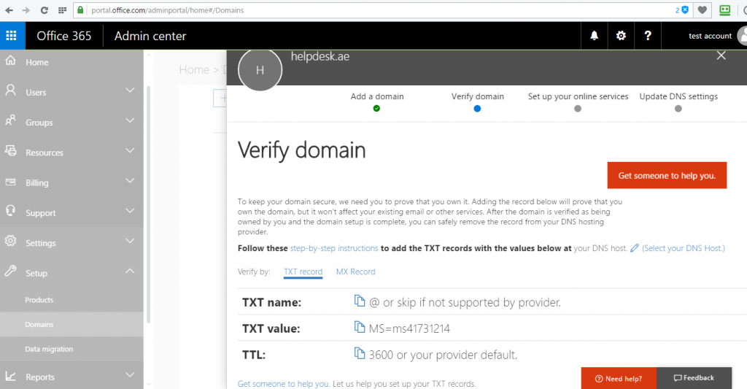Screen dimensions: 747x389
Task: Open the step-by-step instructions link
Action: [x=334, y=248]
